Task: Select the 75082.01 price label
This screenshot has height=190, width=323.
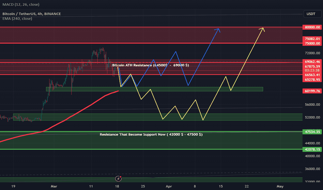Action: pyautogui.click(x=313, y=39)
